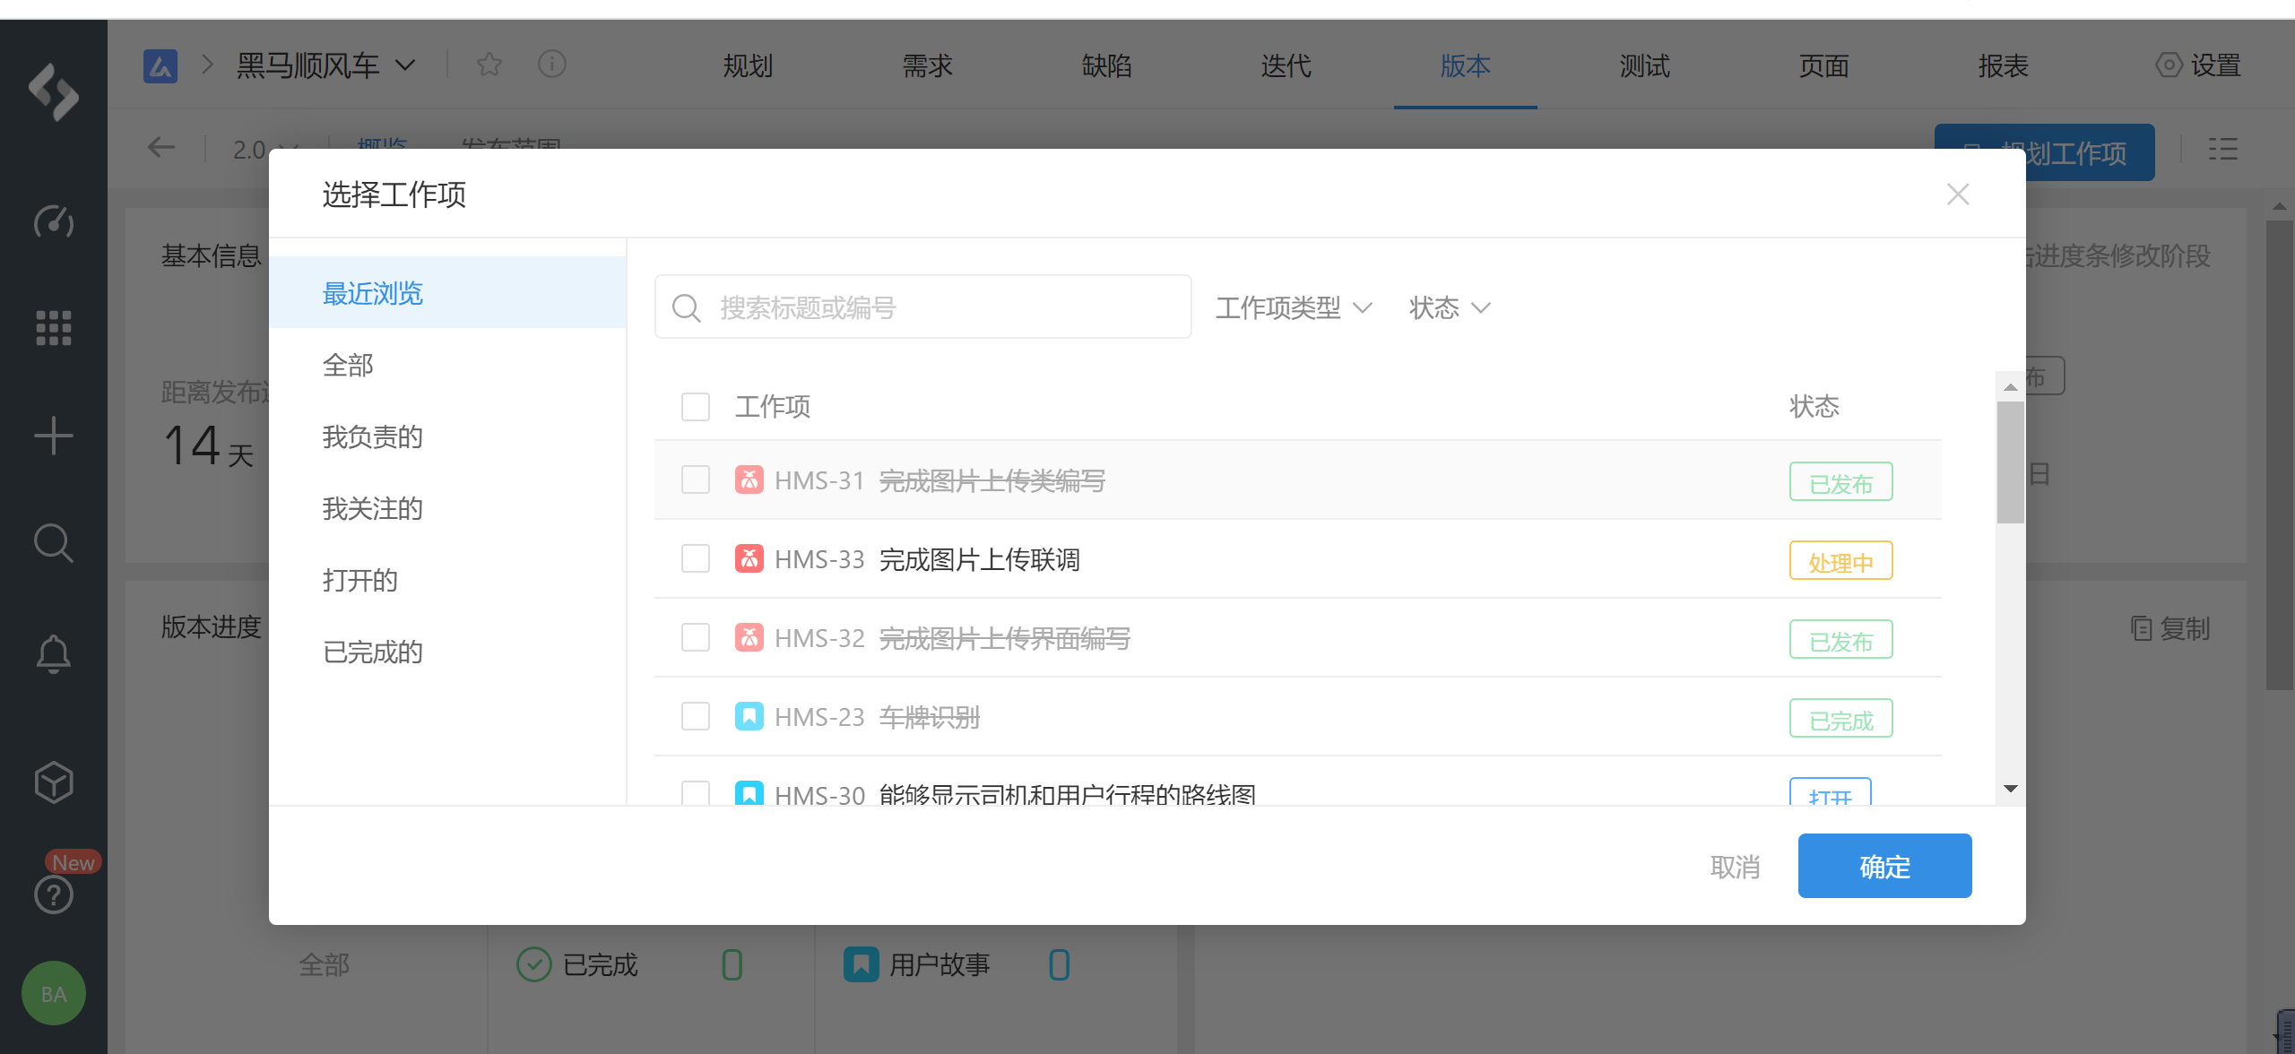The image size is (2295, 1054).
Task: Toggle the select-all 工作项 header checkbox
Action: point(696,407)
